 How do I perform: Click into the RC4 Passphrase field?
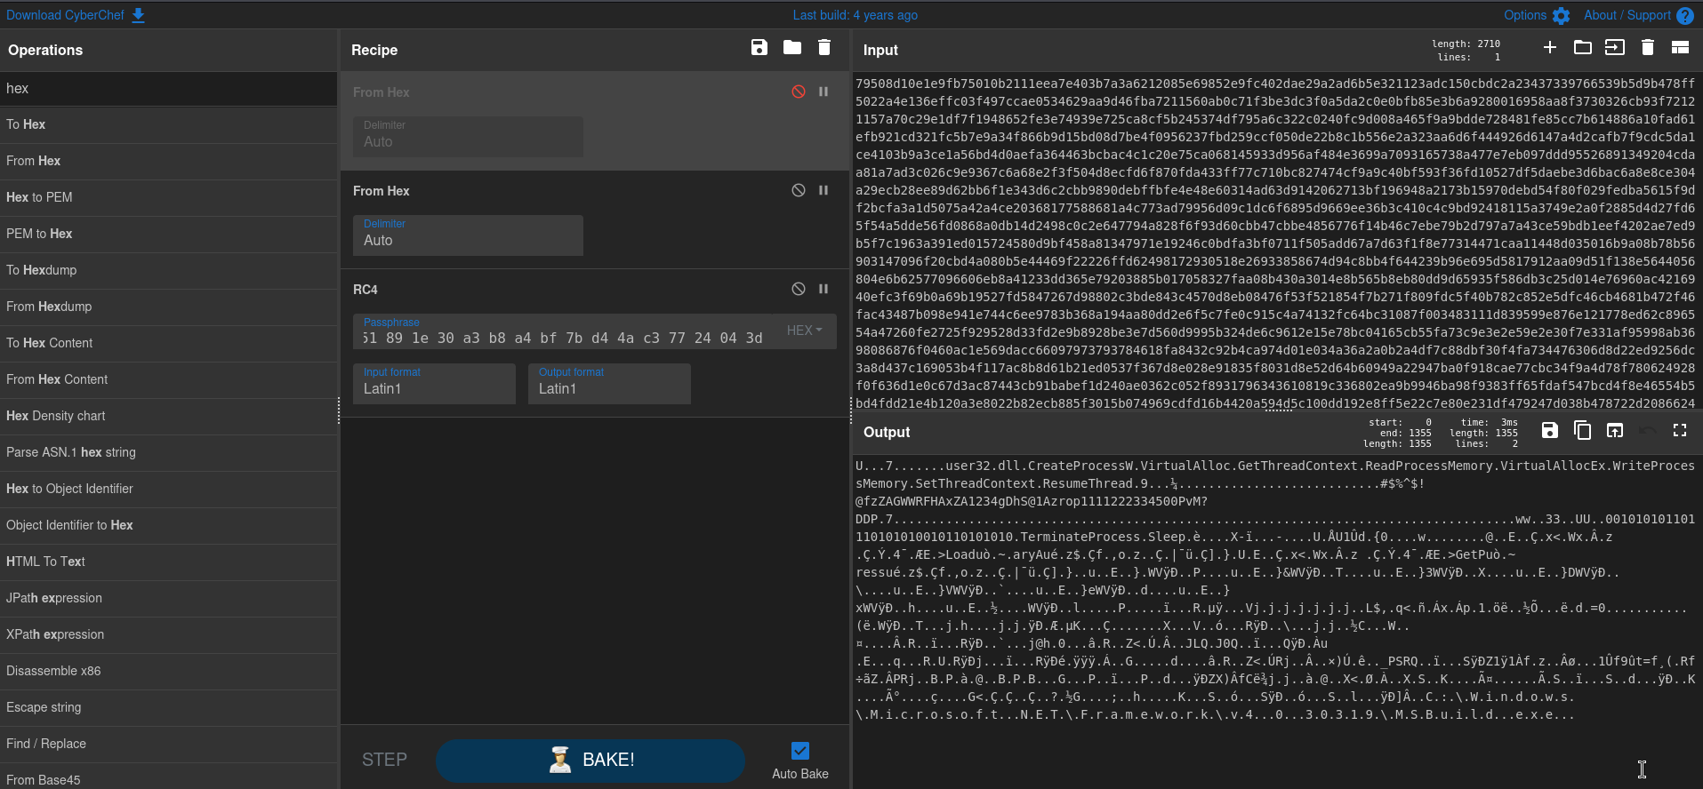point(563,331)
